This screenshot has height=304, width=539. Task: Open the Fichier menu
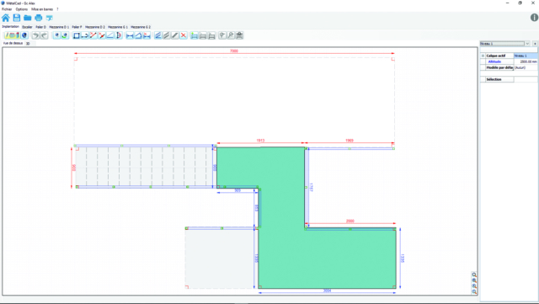click(x=7, y=9)
